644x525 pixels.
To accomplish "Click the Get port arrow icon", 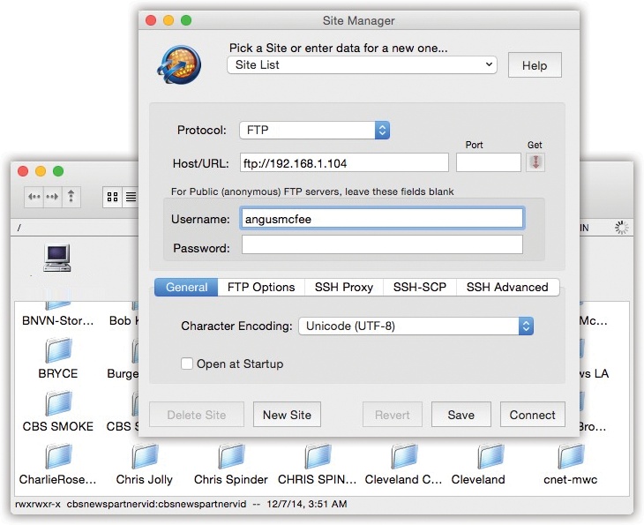I will tap(535, 162).
